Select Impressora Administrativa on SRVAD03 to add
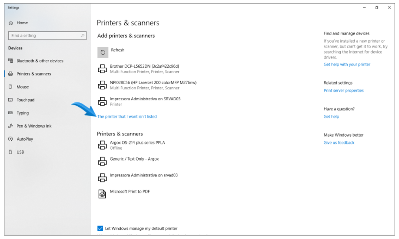 point(145,101)
